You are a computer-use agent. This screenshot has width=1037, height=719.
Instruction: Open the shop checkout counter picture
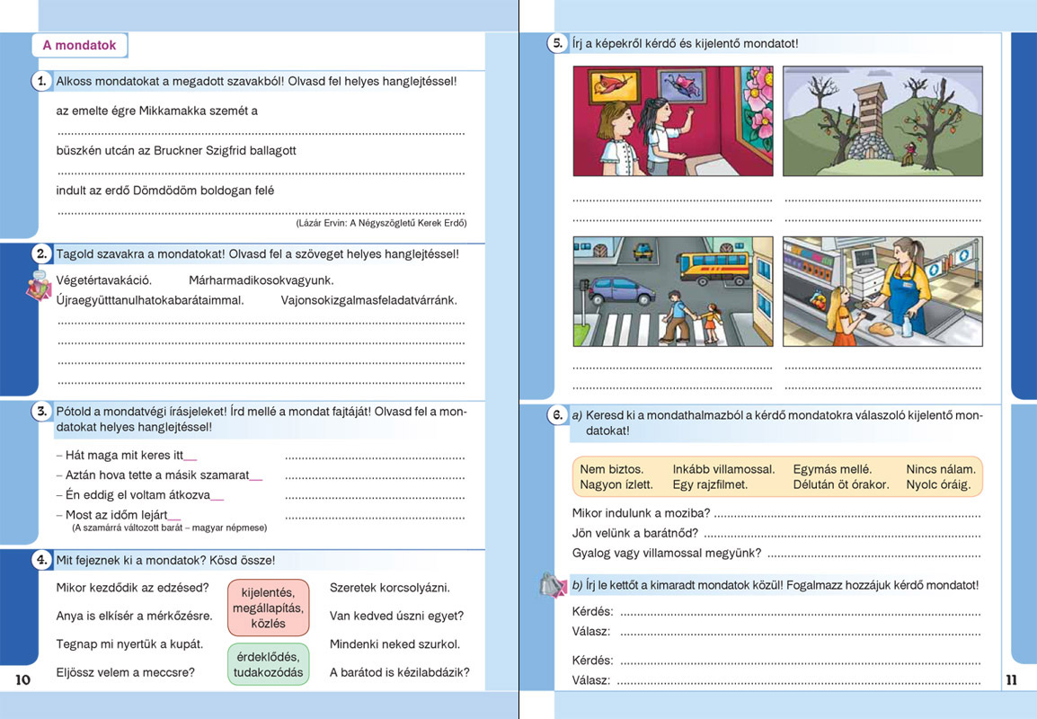click(882, 291)
